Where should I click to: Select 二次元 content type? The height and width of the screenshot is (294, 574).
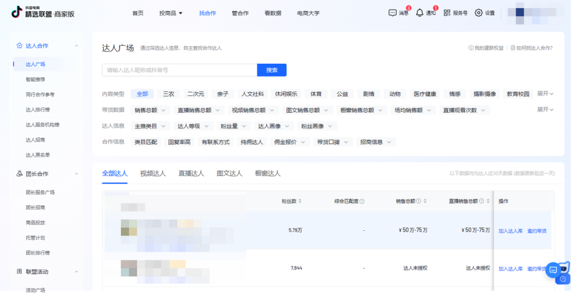[x=196, y=94]
